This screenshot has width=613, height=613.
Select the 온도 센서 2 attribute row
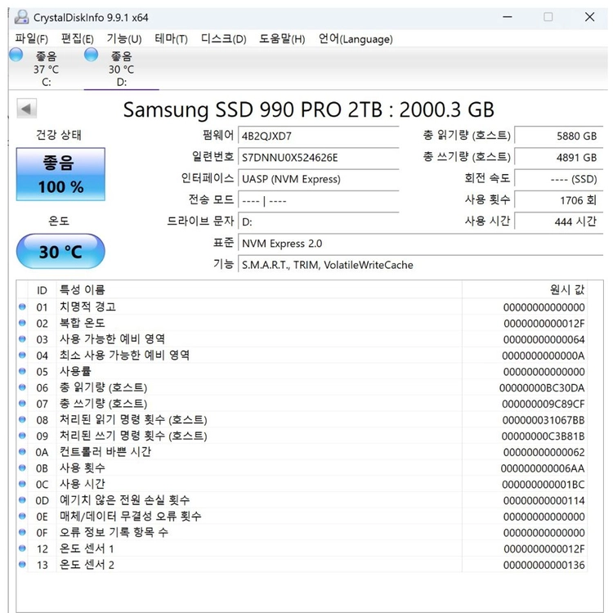pos(302,565)
